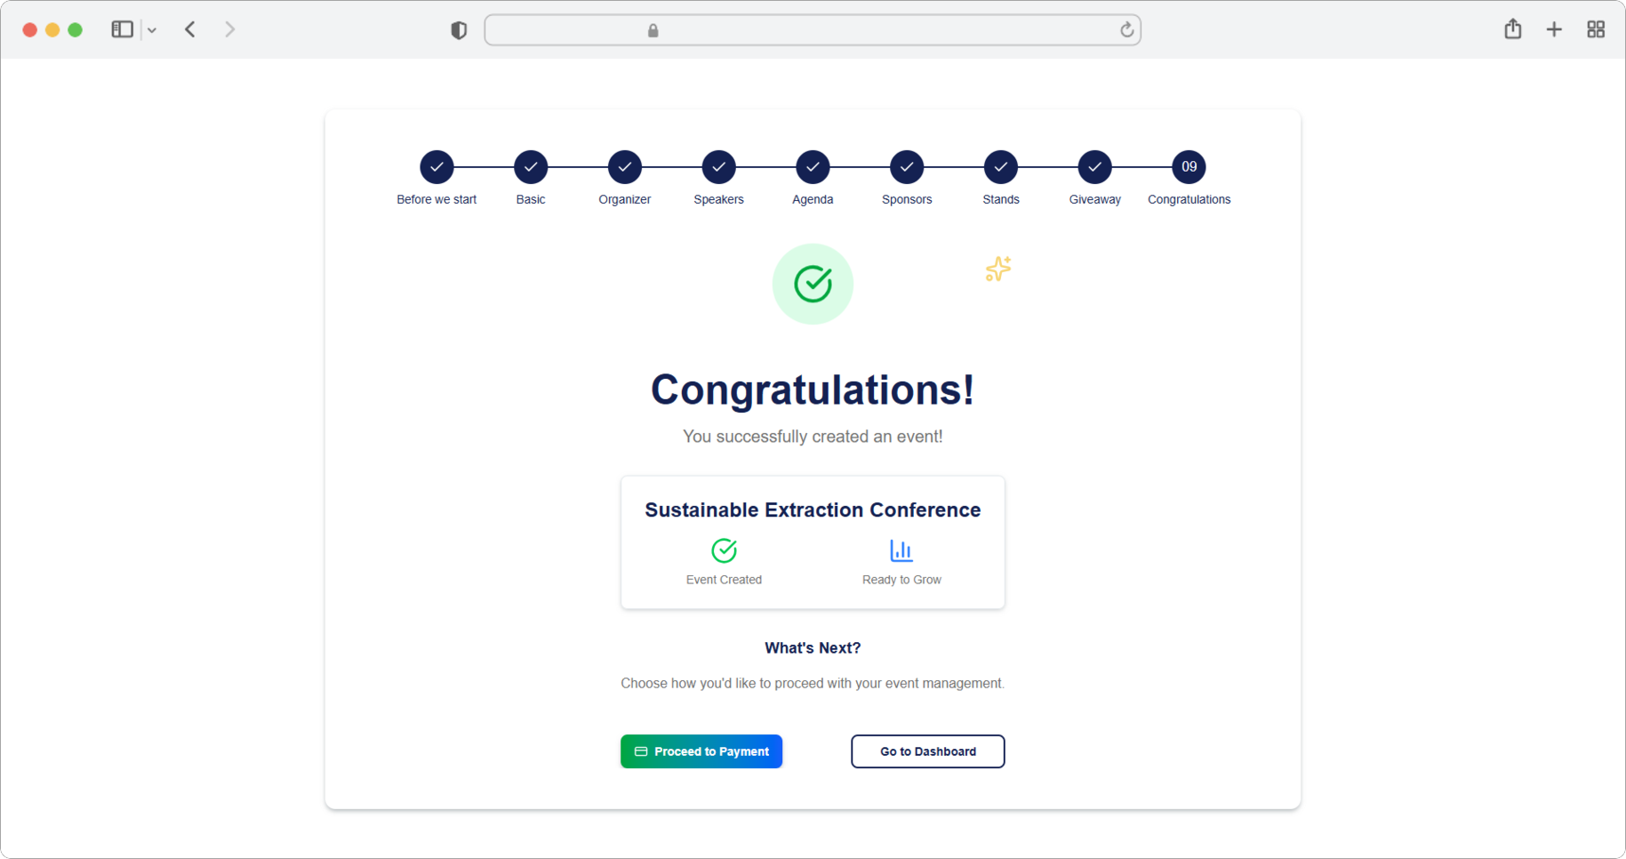Click the sparkle decoration icon

coord(997,269)
